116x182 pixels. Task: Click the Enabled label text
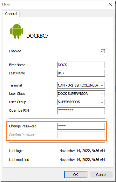(15, 51)
